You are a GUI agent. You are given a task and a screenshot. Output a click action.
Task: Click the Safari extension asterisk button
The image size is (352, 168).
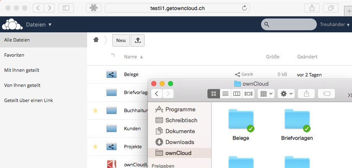[x=93, y=8]
